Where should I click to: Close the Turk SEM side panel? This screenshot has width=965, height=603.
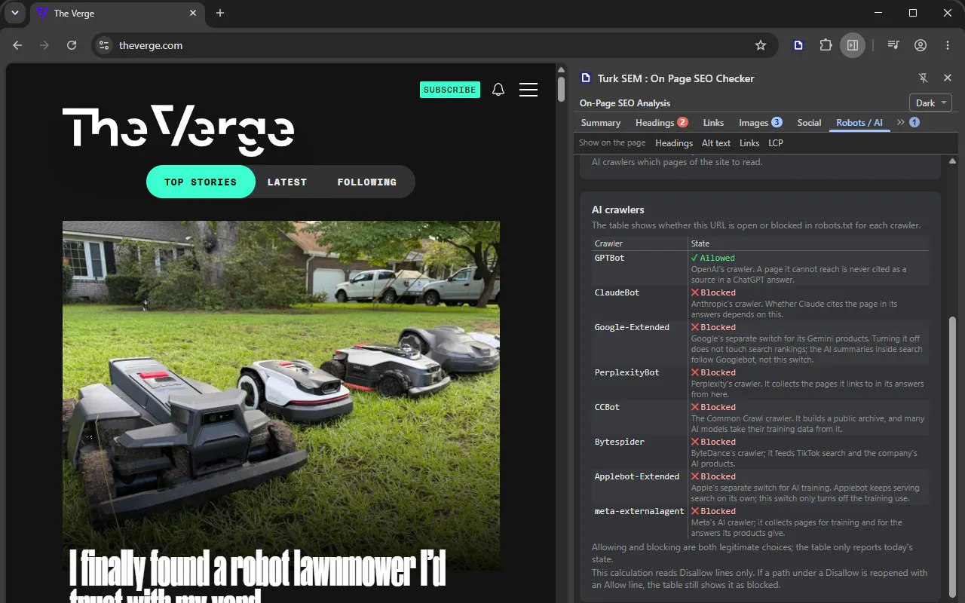(x=948, y=78)
